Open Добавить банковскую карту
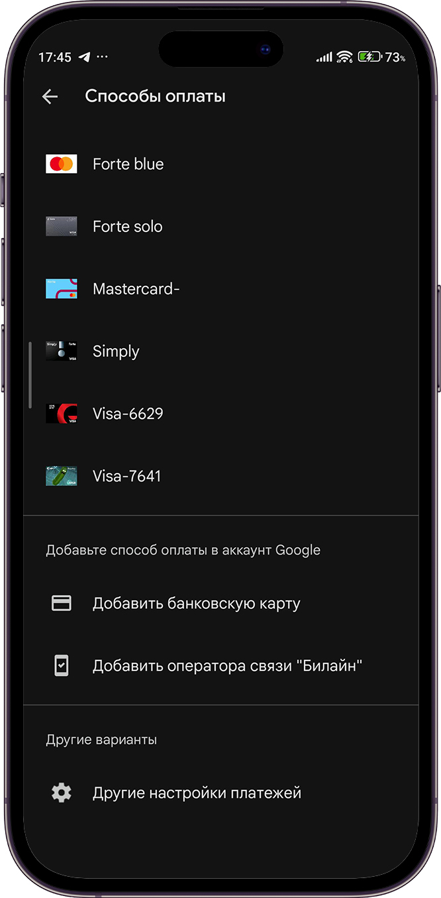Viewport: 441px width, 898px height. click(x=221, y=604)
